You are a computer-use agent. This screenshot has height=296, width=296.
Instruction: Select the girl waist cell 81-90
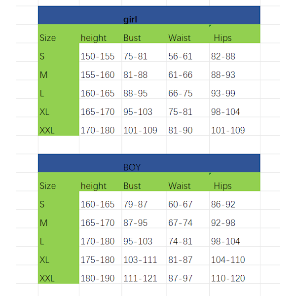(x=180, y=130)
